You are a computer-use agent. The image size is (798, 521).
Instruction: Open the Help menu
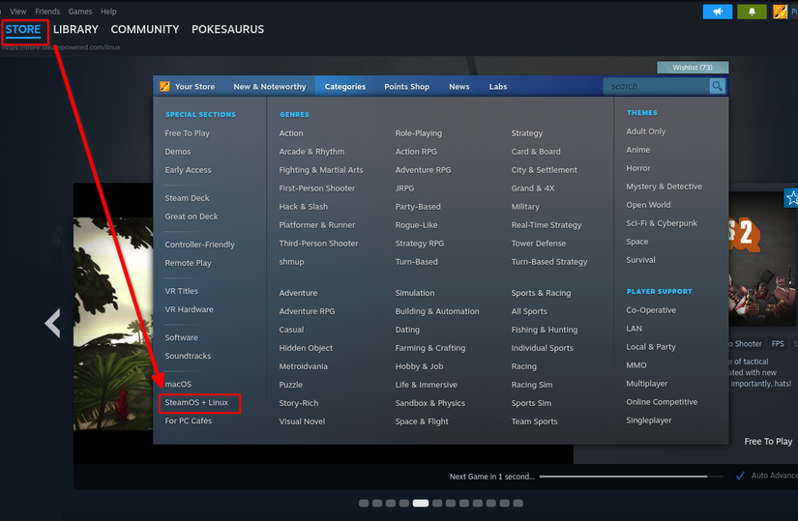pos(108,12)
